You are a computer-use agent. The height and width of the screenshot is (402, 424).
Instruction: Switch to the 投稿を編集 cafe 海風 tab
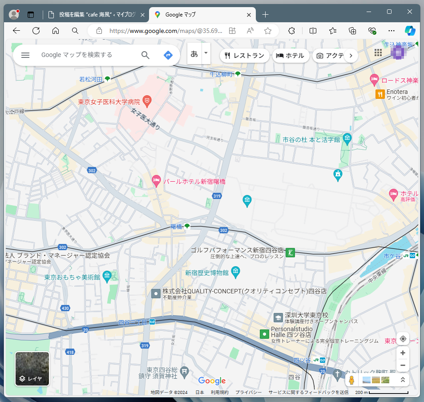click(94, 15)
